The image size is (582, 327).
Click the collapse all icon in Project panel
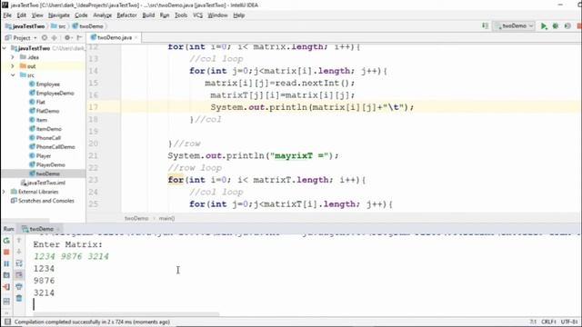(55, 38)
